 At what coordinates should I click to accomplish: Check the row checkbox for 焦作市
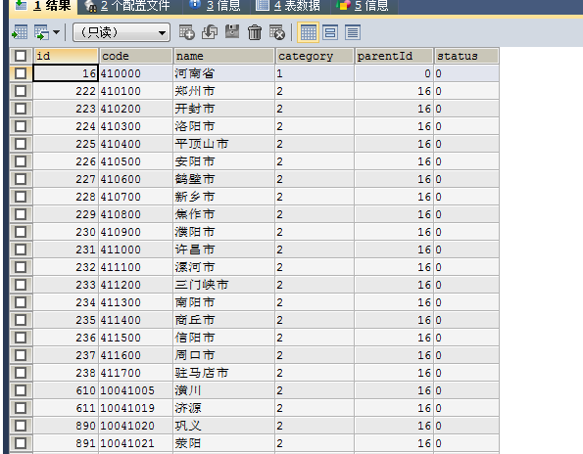[x=21, y=214]
